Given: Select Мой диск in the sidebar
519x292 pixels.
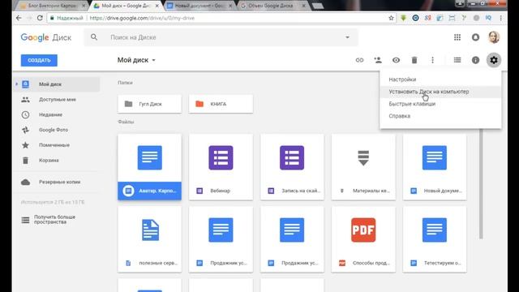Looking at the screenshot, I should [56, 84].
